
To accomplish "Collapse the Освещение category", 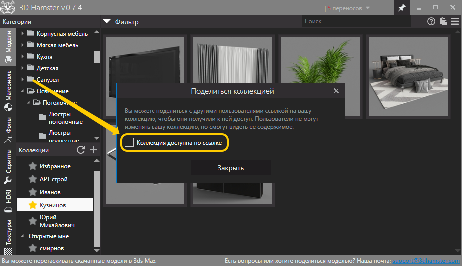I will 23,91.
